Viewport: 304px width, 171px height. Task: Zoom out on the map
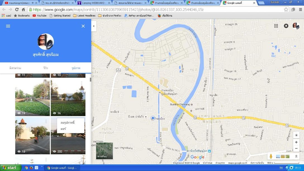click(296, 148)
